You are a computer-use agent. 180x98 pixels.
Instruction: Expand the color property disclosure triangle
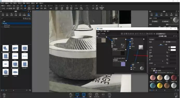point(150,47)
